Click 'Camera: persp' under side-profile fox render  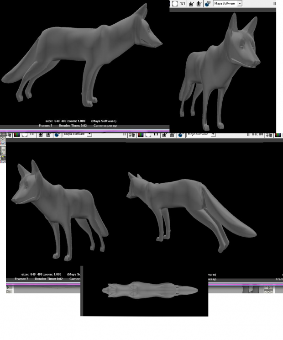(x=105, y=126)
